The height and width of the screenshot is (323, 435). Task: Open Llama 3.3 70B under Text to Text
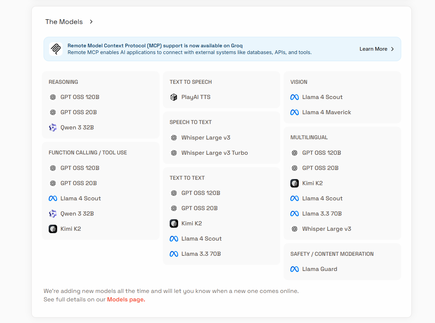(x=201, y=254)
